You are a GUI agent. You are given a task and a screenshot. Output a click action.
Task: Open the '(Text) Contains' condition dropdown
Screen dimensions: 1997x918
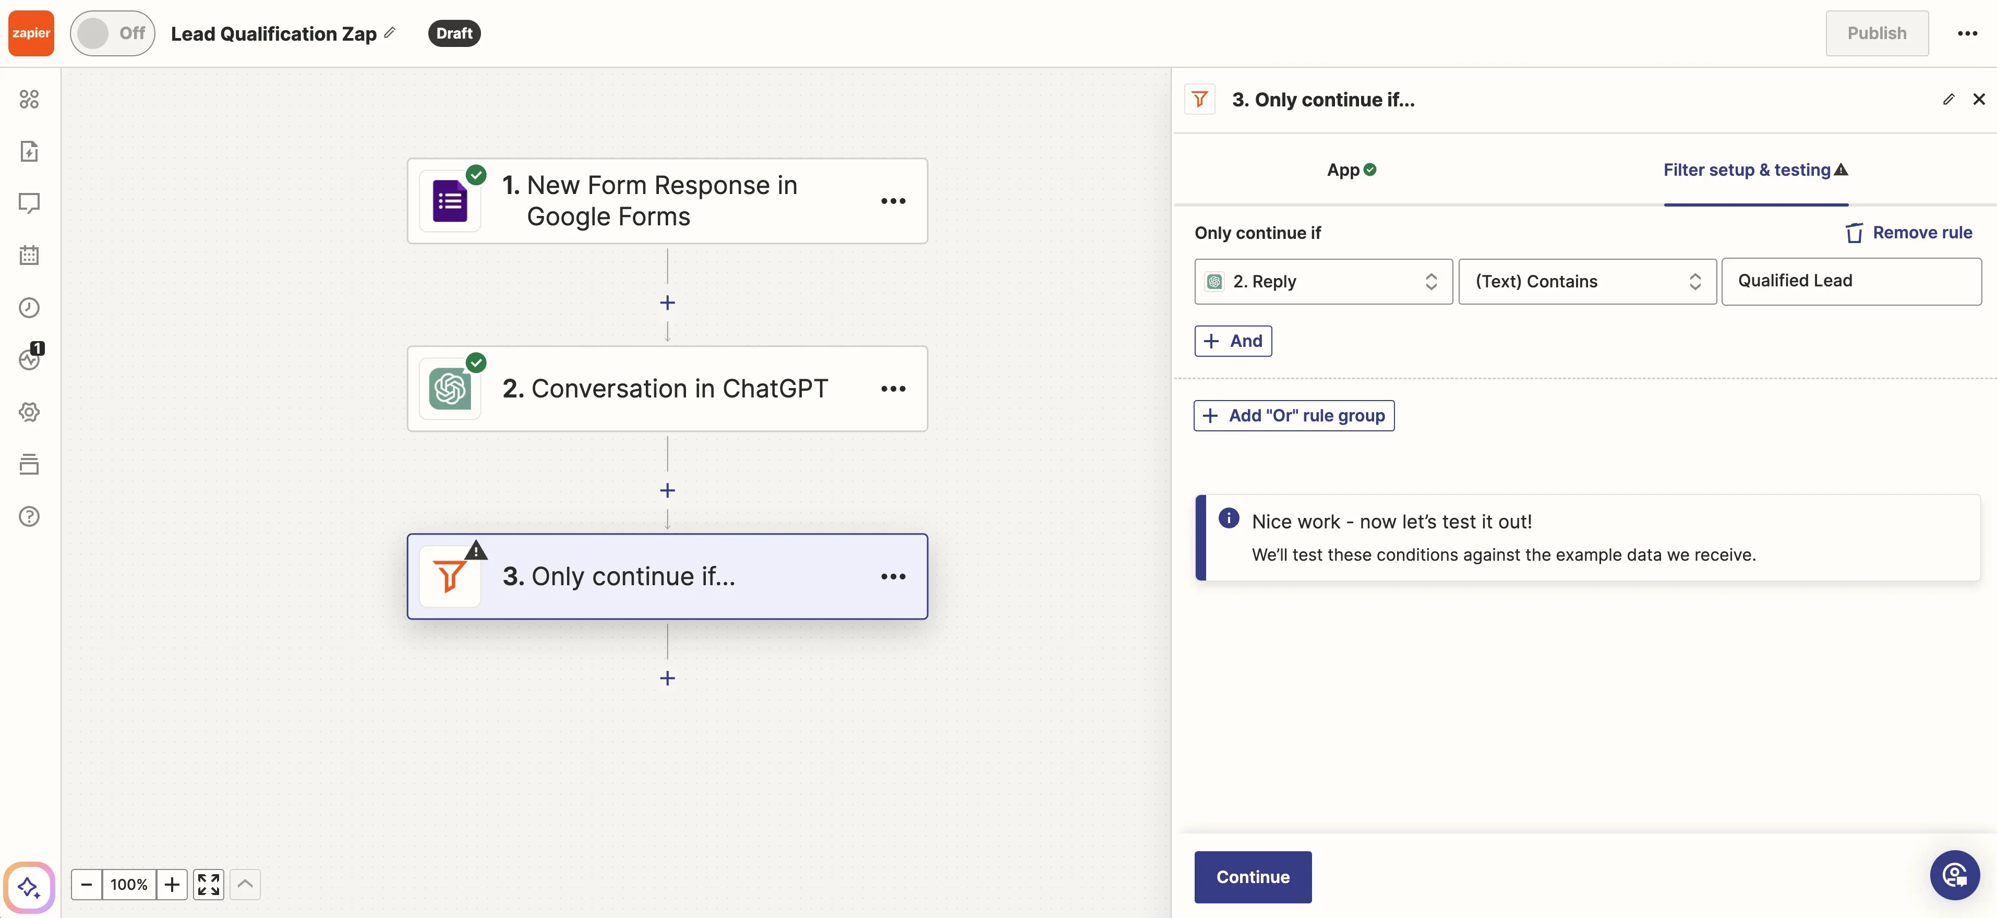[1587, 282]
